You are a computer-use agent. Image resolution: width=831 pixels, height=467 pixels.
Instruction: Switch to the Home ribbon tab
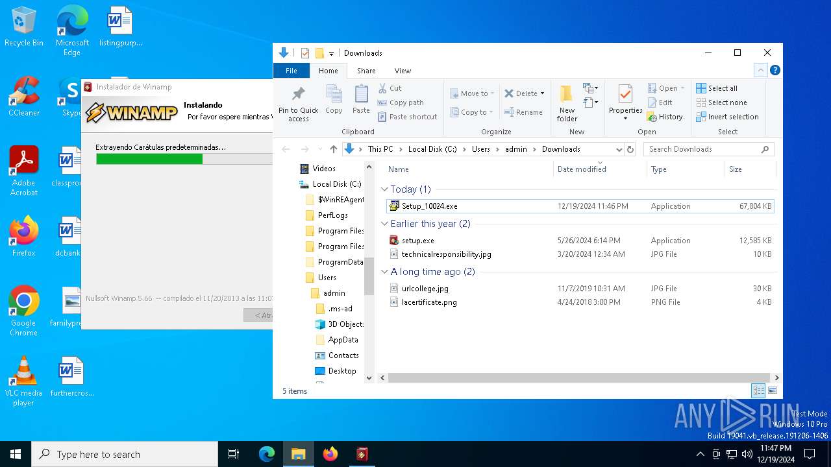328,71
